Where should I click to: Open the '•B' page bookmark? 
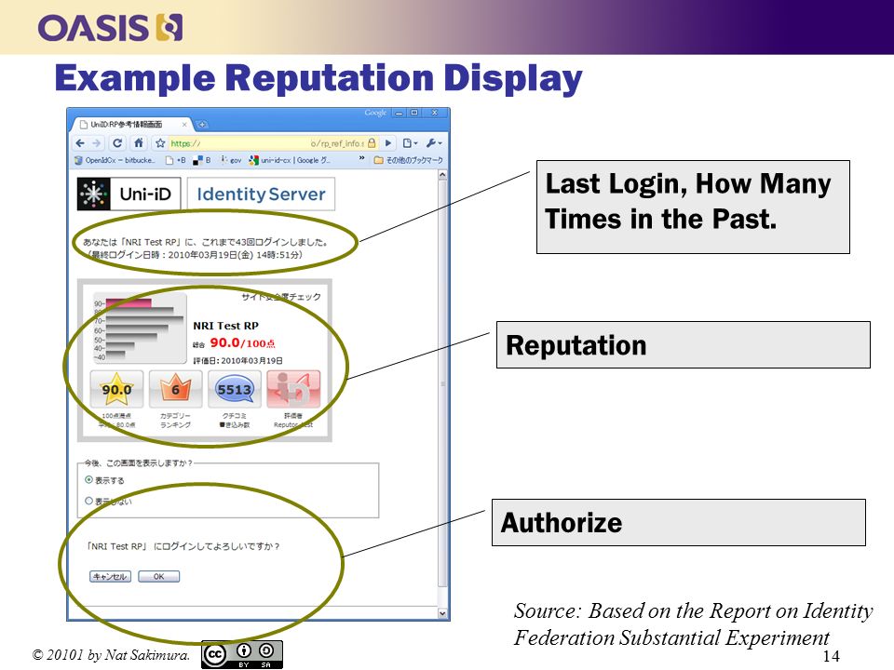tap(176, 160)
